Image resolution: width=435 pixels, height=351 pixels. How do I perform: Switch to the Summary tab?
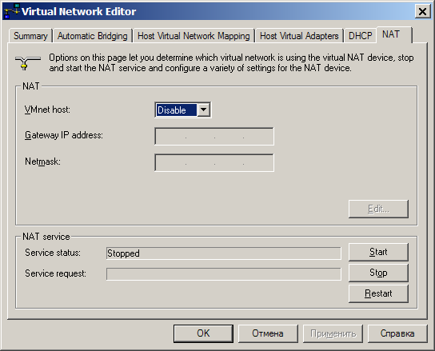(30, 36)
